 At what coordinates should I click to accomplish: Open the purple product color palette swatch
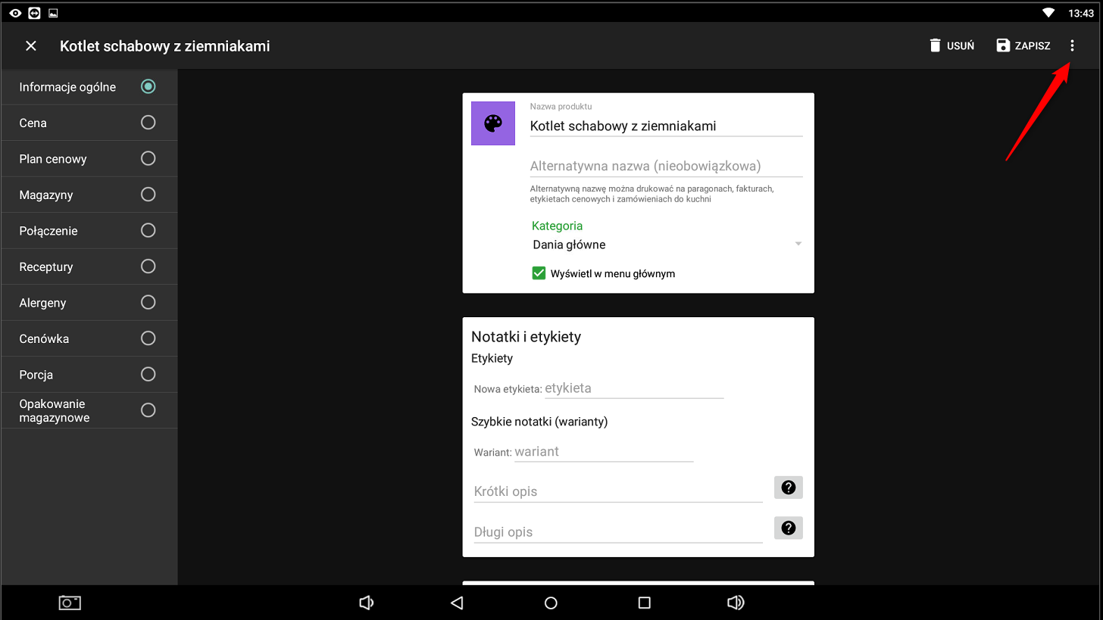[x=493, y=123]
